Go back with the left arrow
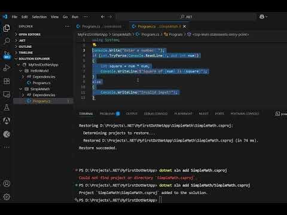This screenshot has height=215, width=287. point(103,17)
